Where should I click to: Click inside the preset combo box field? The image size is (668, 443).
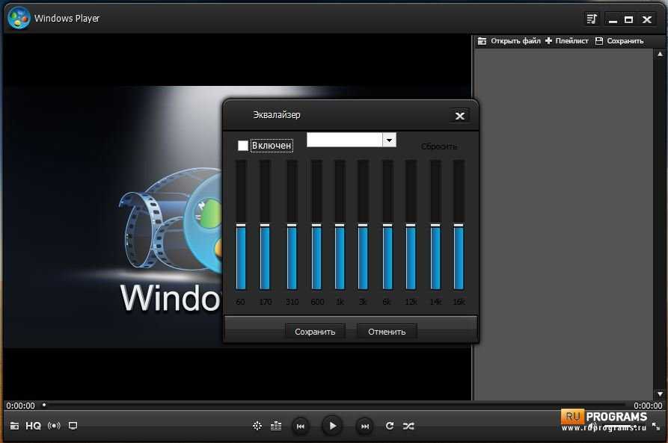(x=345, y=140)
